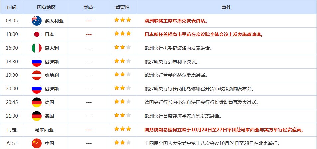
Task: Select the 事件 column header
Action: 226,7
